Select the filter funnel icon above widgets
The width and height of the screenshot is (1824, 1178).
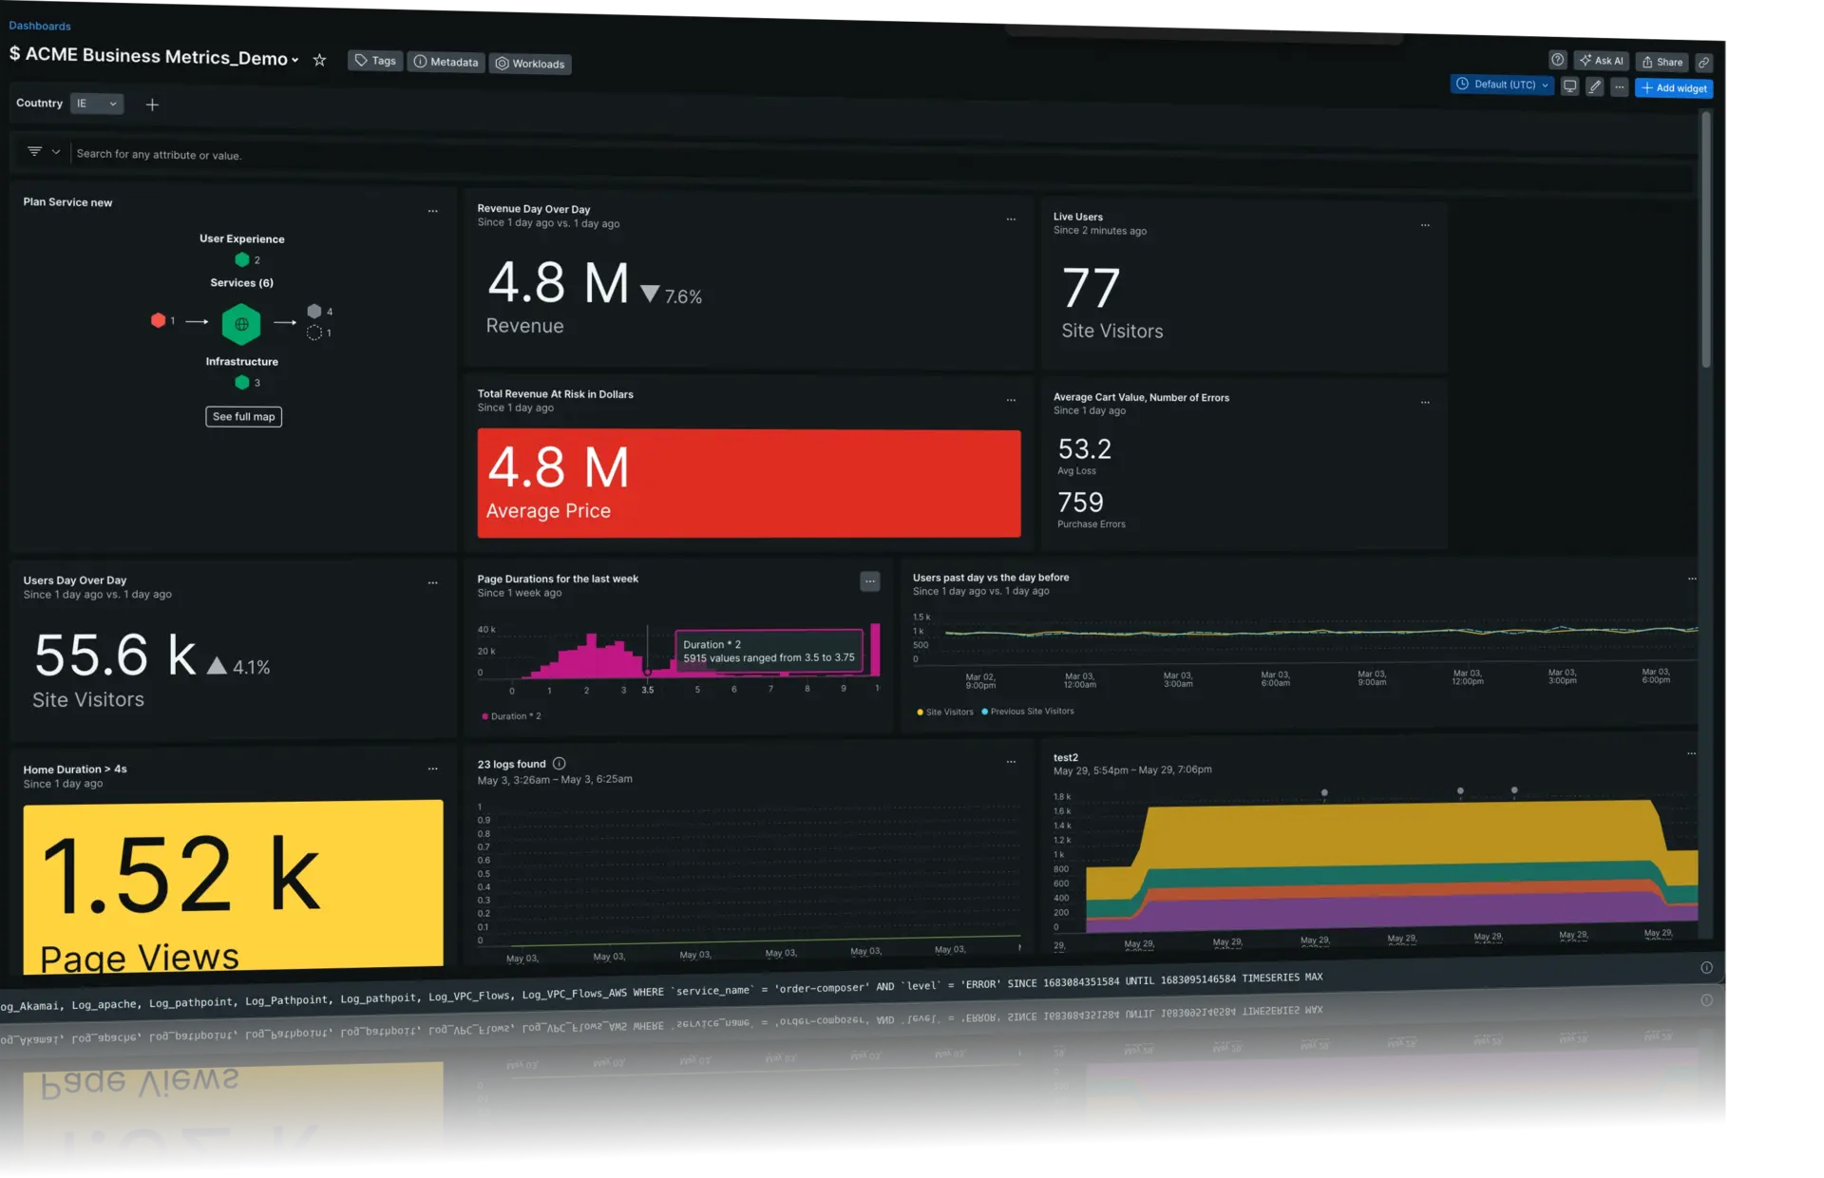pyautogui.click(x=33, y=152)
